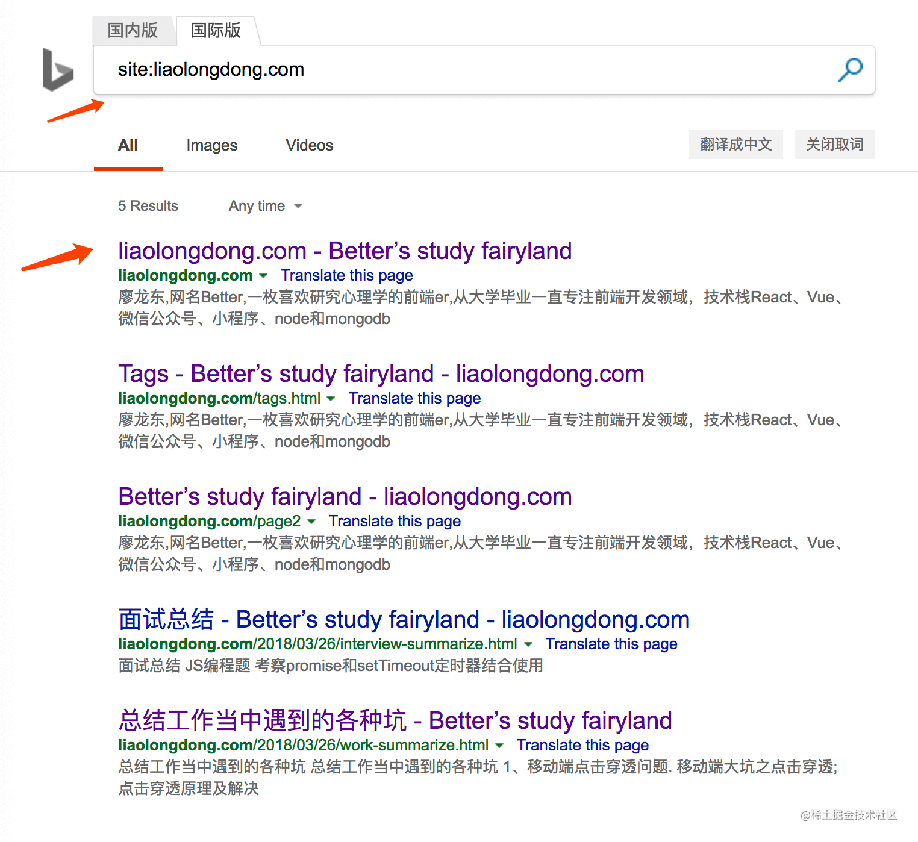This screenshot has height=842, width=918.
Task: Translate this page for liaolongdong.com homepage result
Action: pyautogui.click(x=346, y=275)
